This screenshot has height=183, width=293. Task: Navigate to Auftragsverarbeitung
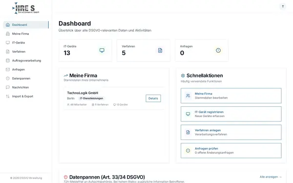coord(26,61)
